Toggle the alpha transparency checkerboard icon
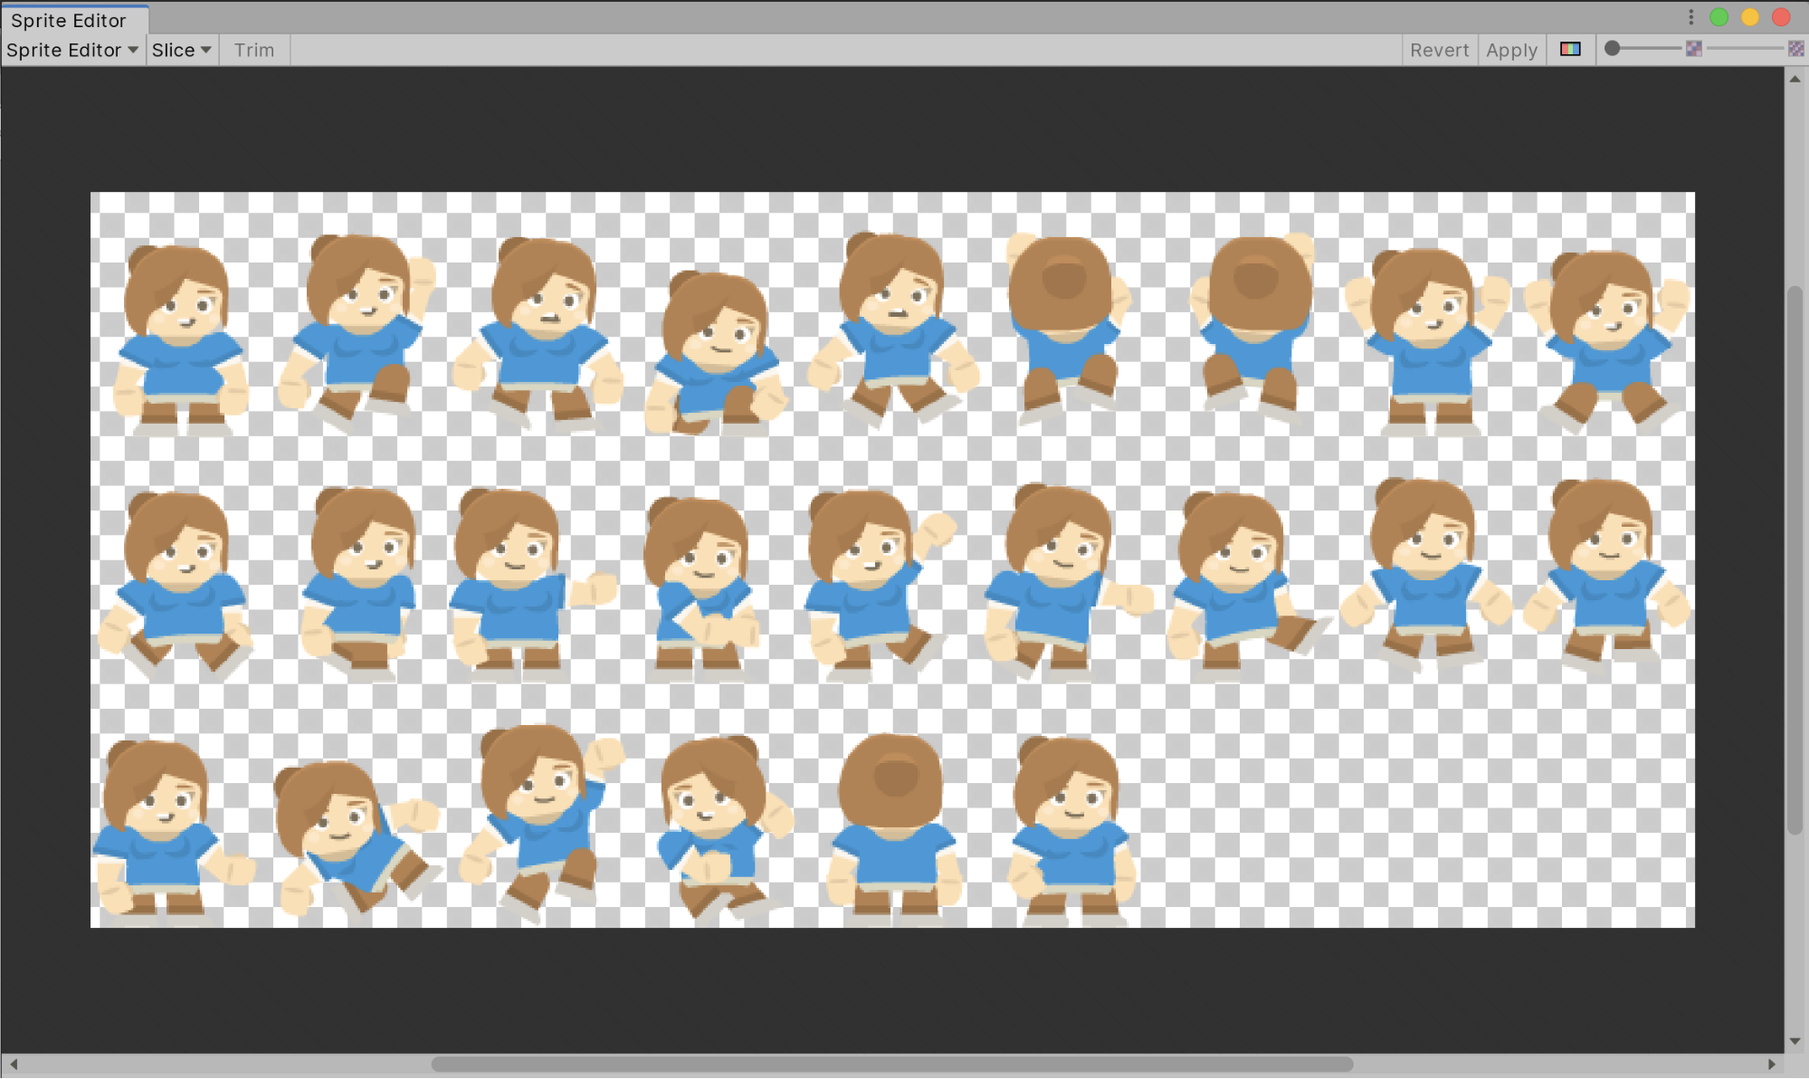 (1797, 49)
